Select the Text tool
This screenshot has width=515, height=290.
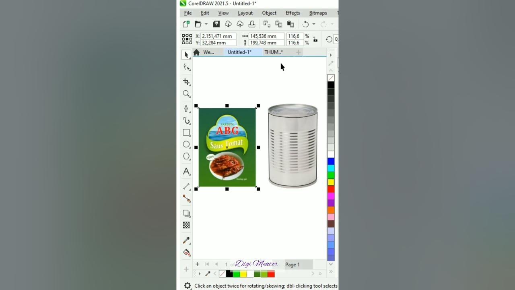pyautogui.click(x=186, y=171)
